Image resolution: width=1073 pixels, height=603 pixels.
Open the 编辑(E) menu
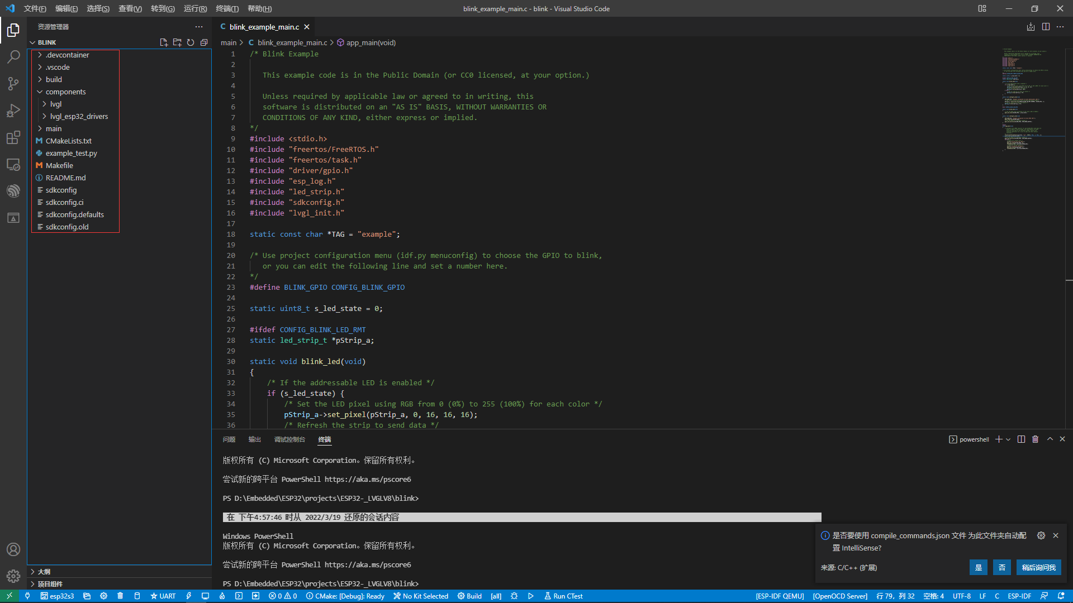tap(67, 8)
